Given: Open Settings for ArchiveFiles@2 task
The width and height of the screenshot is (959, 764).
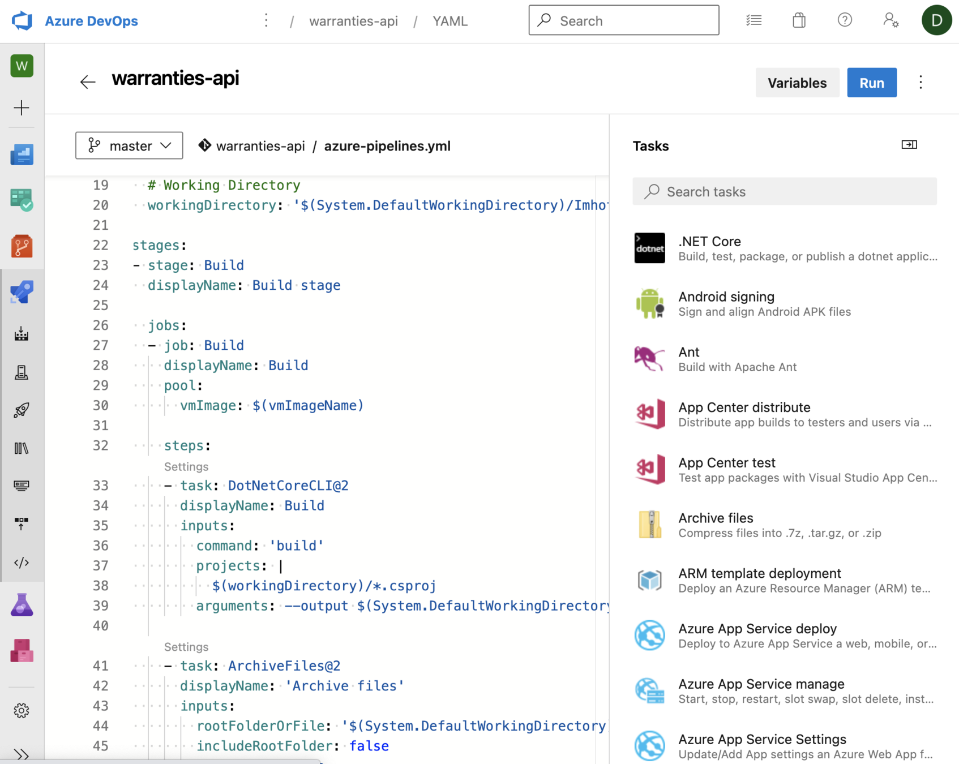Looking at the screenshot, I should 186,647.
